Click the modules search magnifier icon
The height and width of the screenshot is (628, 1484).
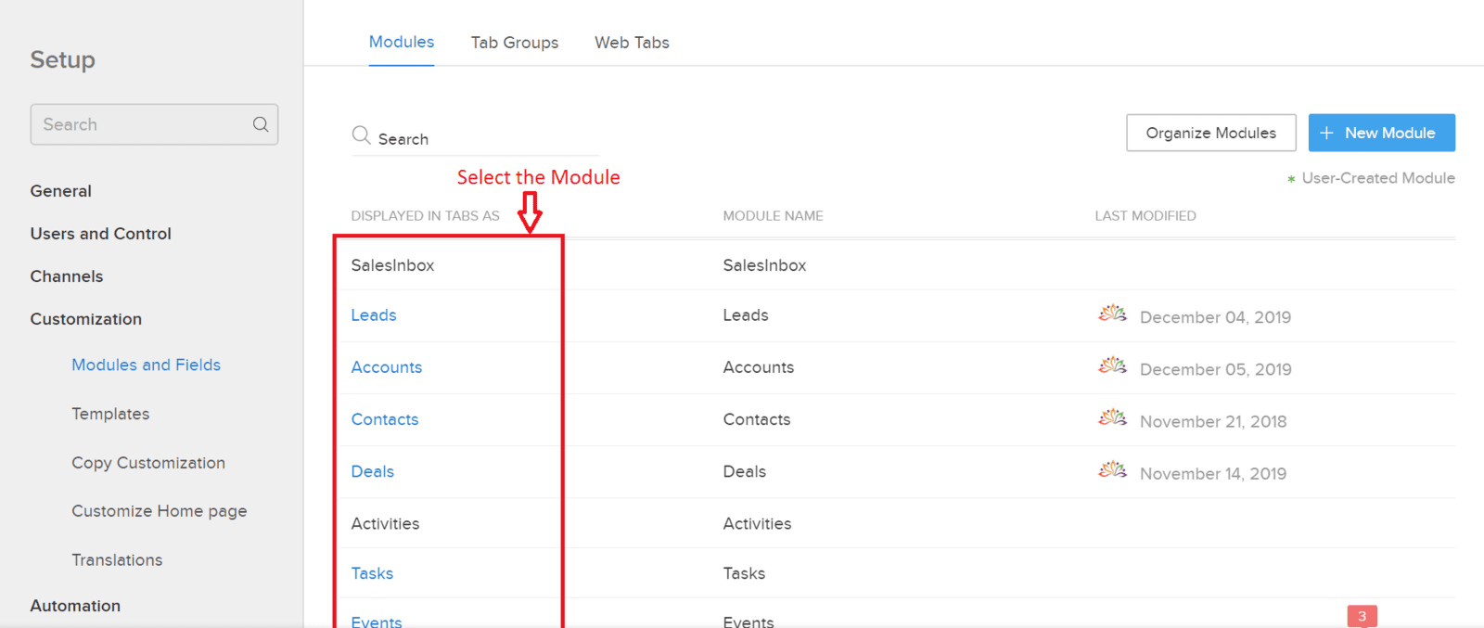click(361, 135)
